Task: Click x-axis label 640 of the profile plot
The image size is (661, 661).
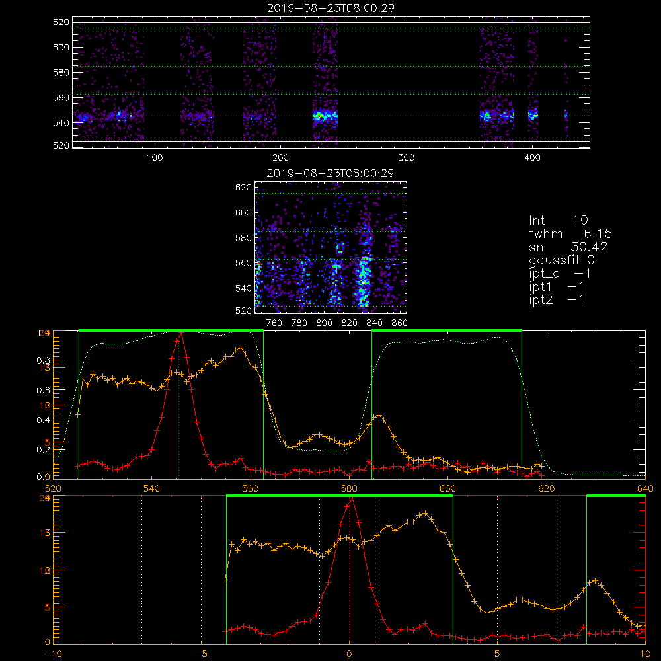Action: [x=645, y=489]
